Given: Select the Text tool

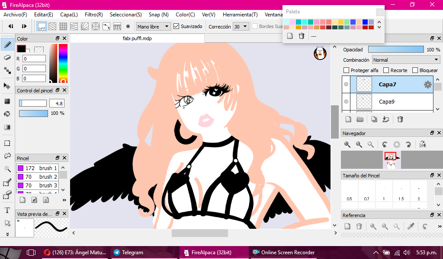Looking at the screenshot, I should (7, 210).
